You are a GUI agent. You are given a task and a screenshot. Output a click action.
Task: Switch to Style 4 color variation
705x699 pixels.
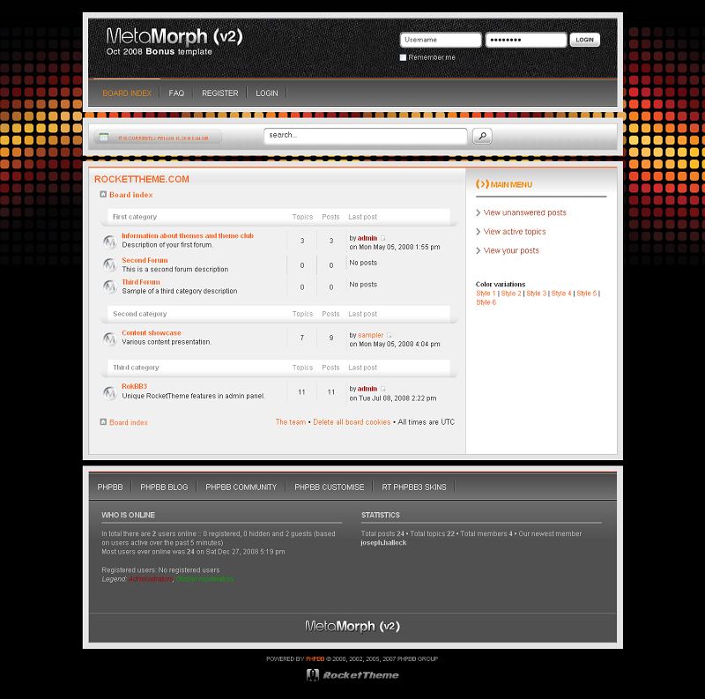click(561, 294)
